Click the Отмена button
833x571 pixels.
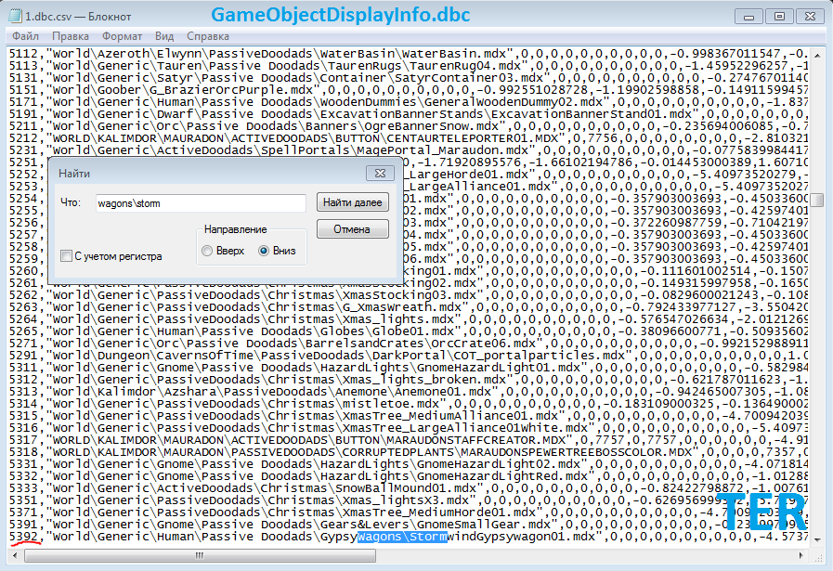tap(353, 229)
